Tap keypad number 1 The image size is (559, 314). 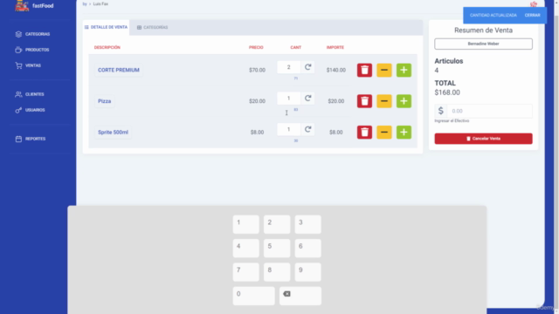point(246,224)
